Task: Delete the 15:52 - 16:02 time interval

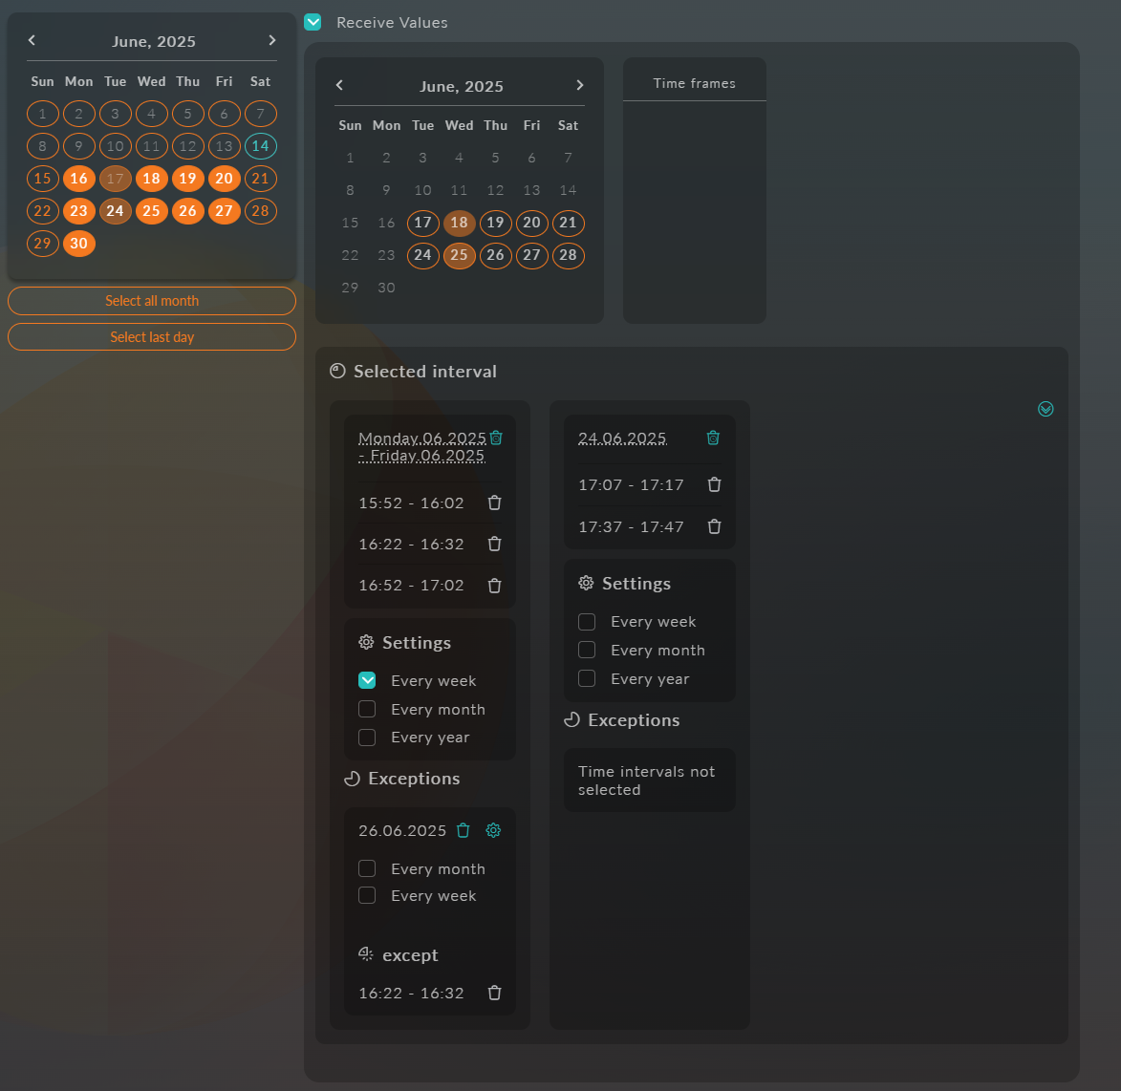Action: [x=494, y=503]
